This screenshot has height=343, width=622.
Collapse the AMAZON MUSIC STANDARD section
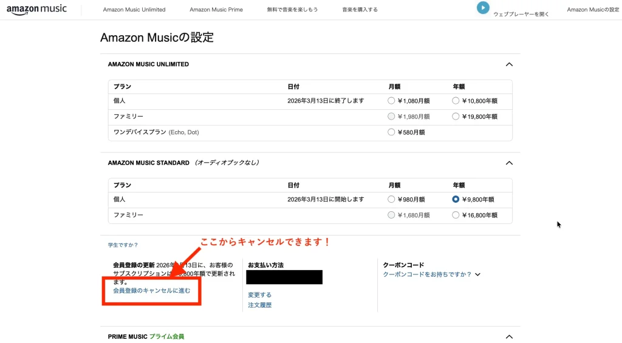[x=509, y=163]
